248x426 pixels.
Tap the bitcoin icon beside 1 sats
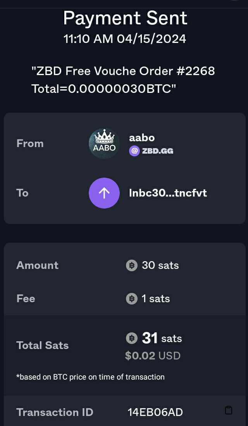click(132, 299)
